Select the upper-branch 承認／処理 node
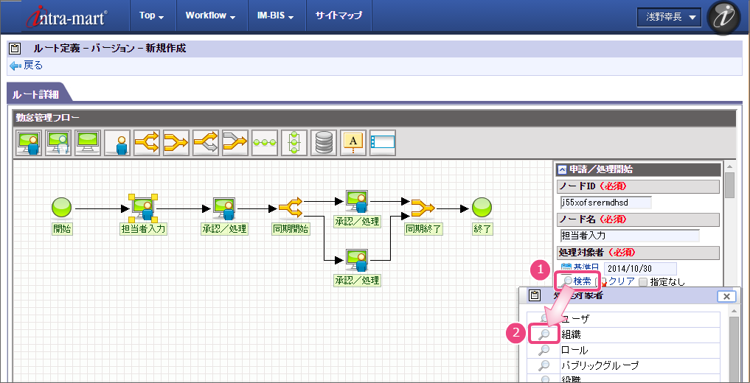Image resolution: width=750 pixels, height=383 pixels. (357, 201)
